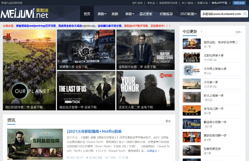Viewport: 249px width, 161px height.
Task: Click 阅读全文 link
Action: 153,151
